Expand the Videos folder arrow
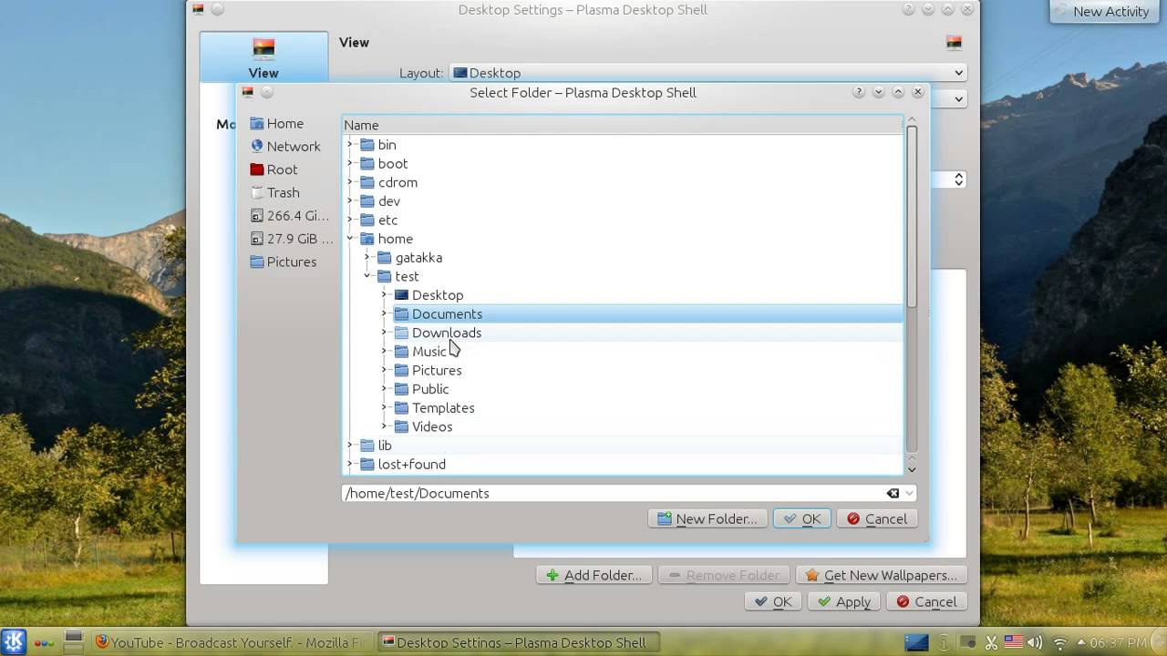This screenshot has width=1167, height=656. pyautogui.click(x=385, y=426)
